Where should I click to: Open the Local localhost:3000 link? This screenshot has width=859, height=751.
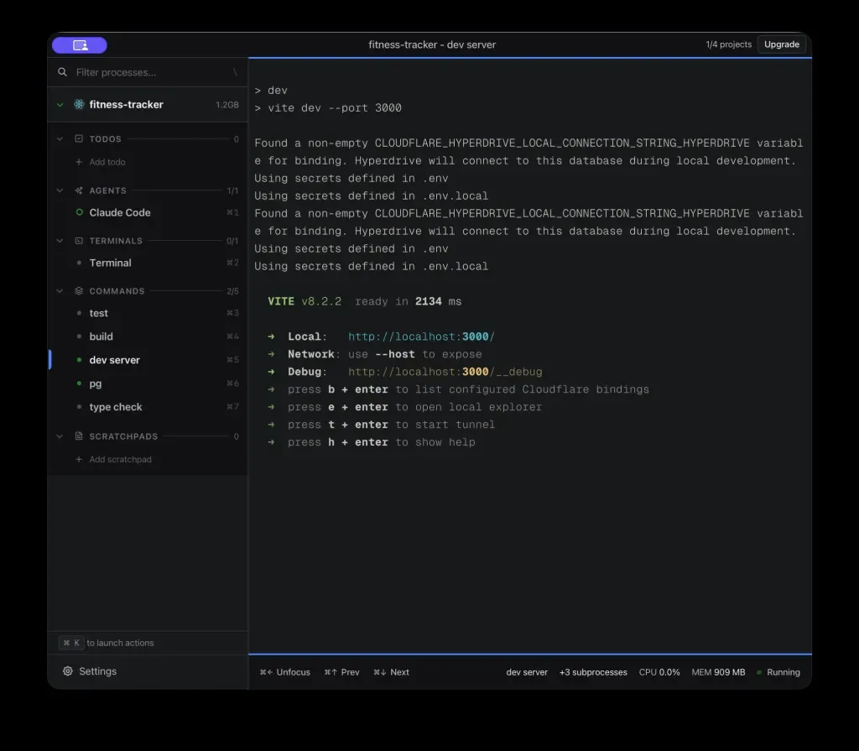421,336
